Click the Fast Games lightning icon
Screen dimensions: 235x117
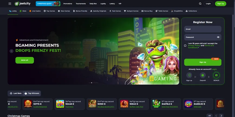click(x=110, y=11)
